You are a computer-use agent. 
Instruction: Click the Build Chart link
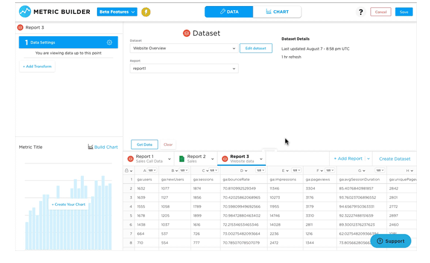[x=106, y=147]
